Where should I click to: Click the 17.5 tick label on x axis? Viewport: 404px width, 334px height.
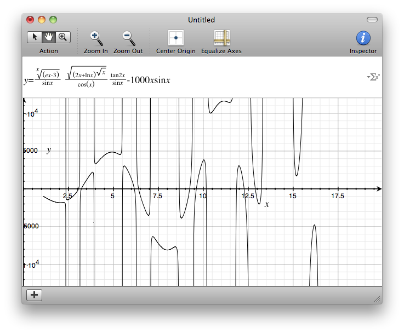click(x=338, y=196)
